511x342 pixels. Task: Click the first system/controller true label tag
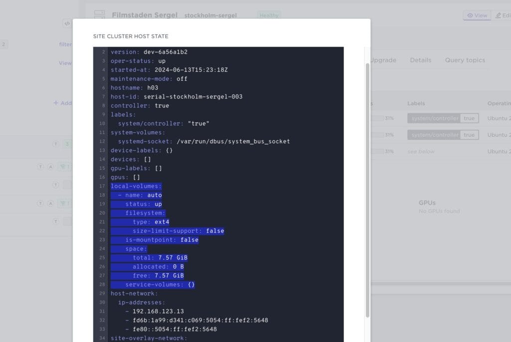[x=443, y=118]
